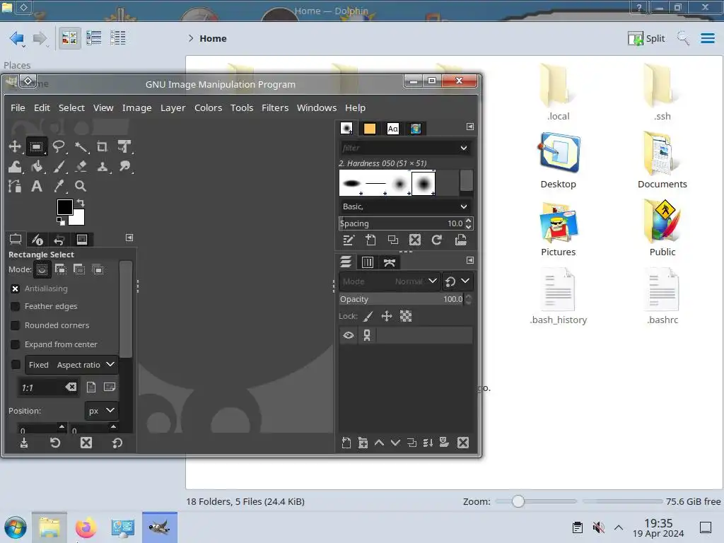The image size is (724, 543).
Task: Expand the brush filter dropdown
Action: click(x=464, y=148)
